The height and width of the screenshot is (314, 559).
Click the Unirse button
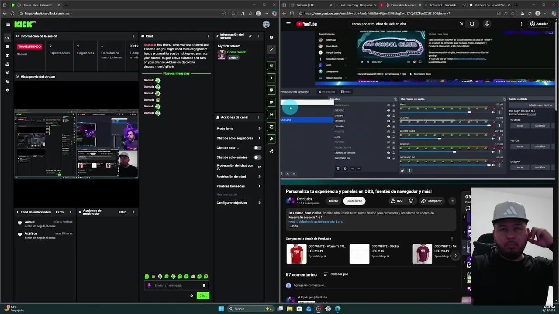(x=333, y=201)
